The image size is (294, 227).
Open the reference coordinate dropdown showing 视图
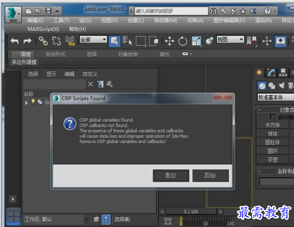230,39
